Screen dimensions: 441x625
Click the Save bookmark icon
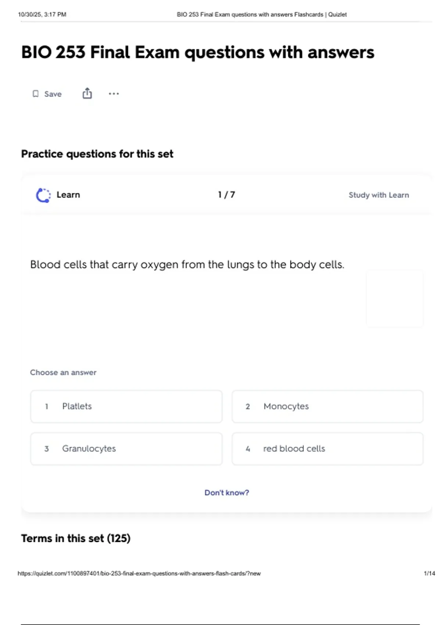[36, 94]
